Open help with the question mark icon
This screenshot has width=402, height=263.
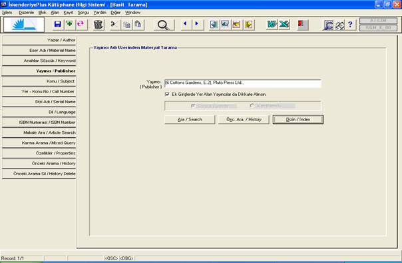(351, 25)
